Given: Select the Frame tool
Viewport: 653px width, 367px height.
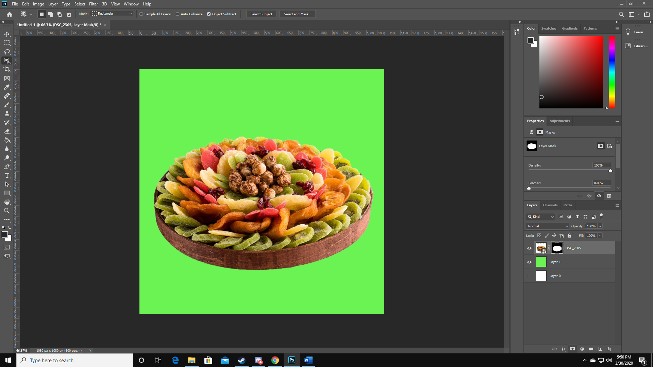Looking at the screenshot, I should click(x=7, y=78).
